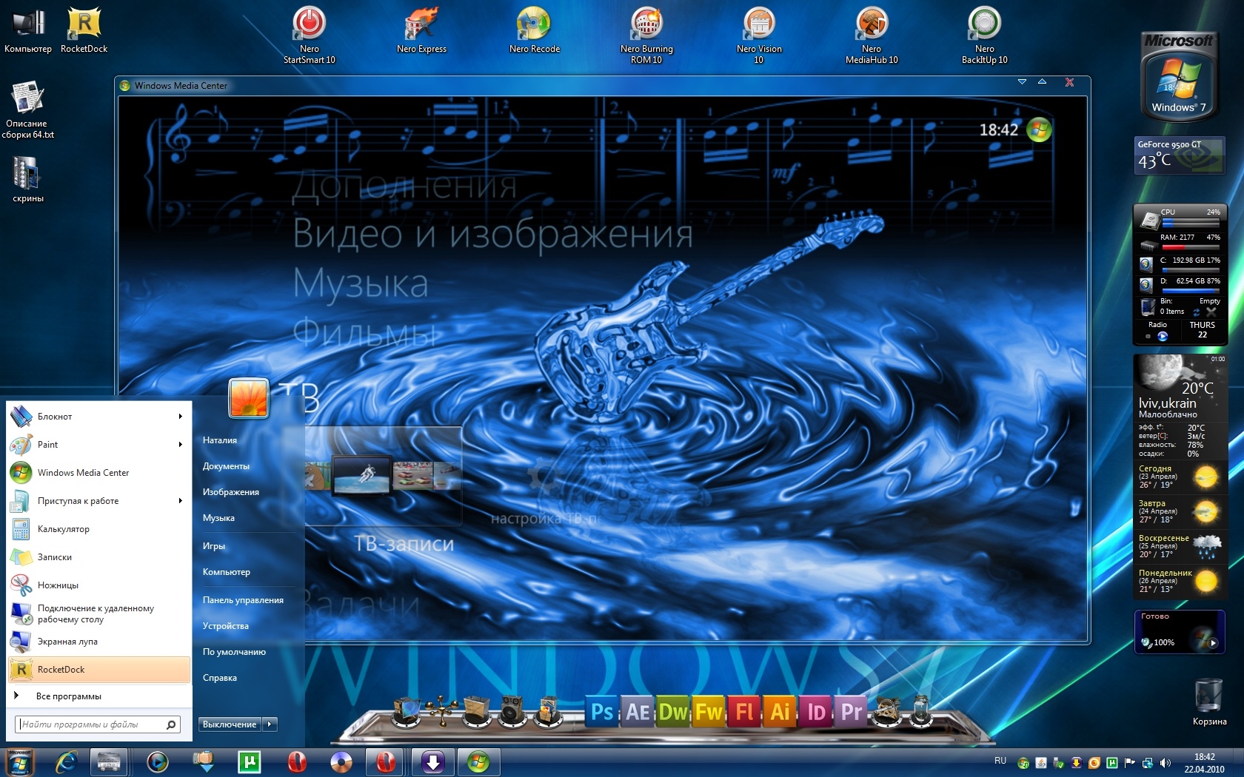The image size is (1244, 777).
Task: Click the Start button orb
Action: tap(19, 762)
